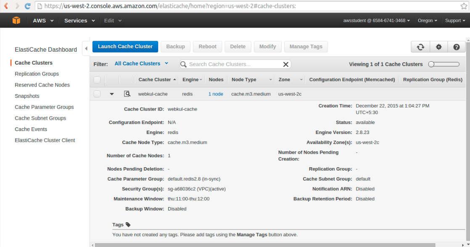Screen dimensions: 470x247
Task: Click the Nodes column header
Action: [x=216, y=80]
